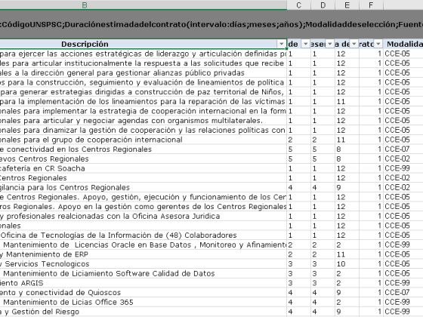Select cell mentioning (48) Colaboradores
This screenshot has width=423, height=317.
(144, 235)
